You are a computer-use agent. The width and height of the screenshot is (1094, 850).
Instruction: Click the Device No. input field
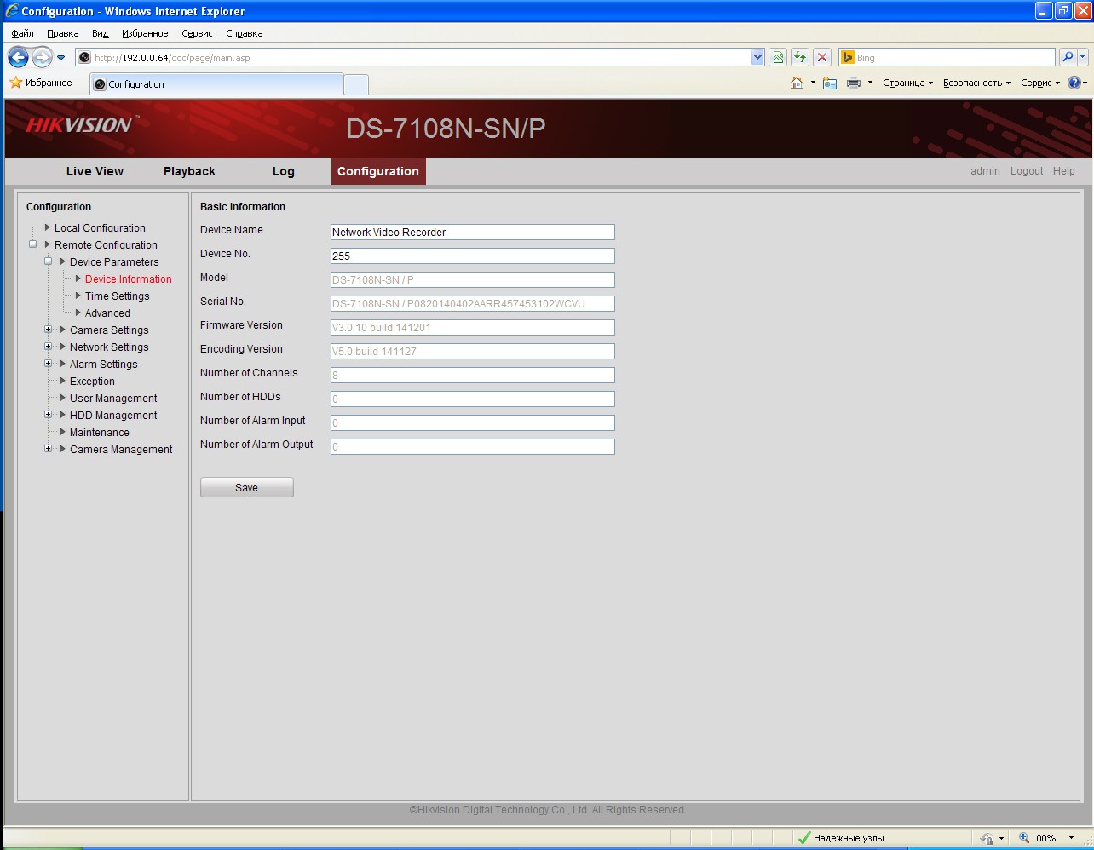pos(473,256)
